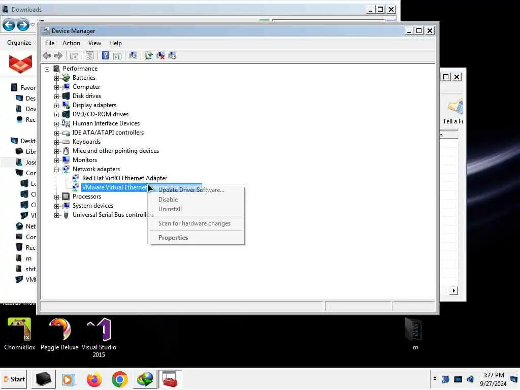The height and width of the screenshot is (390, 520).
Task: Open the File menu
Action: 50,43
